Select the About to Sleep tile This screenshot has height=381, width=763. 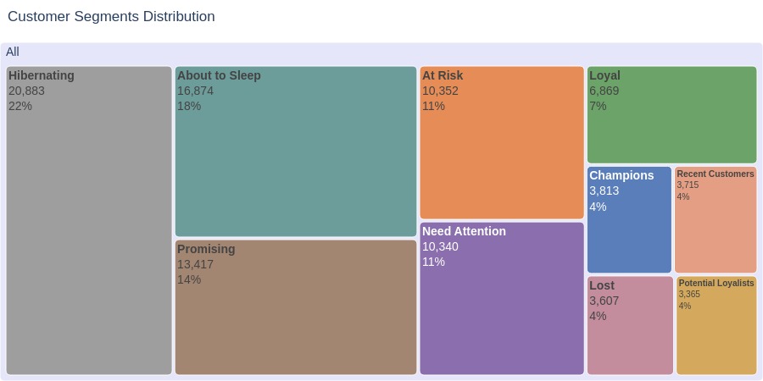pos(296,152)
